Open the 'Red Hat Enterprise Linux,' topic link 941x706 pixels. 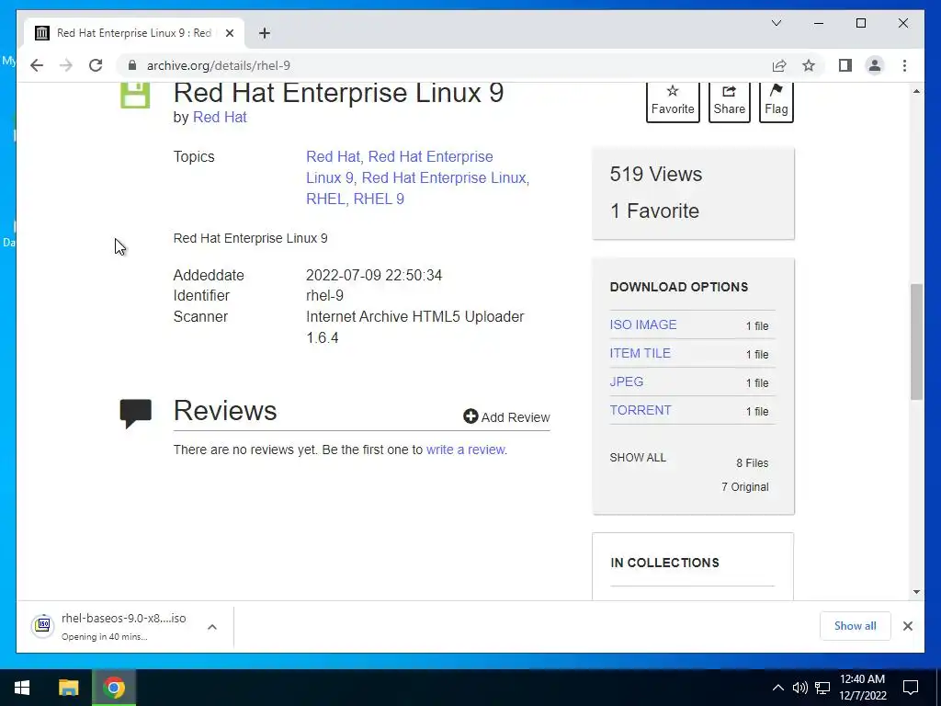pyautogui.click(x=446, y=177)
